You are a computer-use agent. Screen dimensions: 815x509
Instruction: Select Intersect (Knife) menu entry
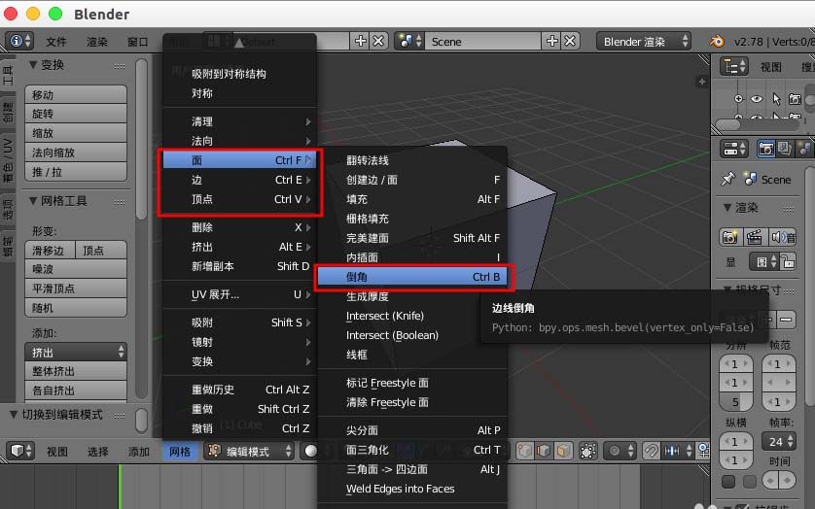[x=412, y=316]
